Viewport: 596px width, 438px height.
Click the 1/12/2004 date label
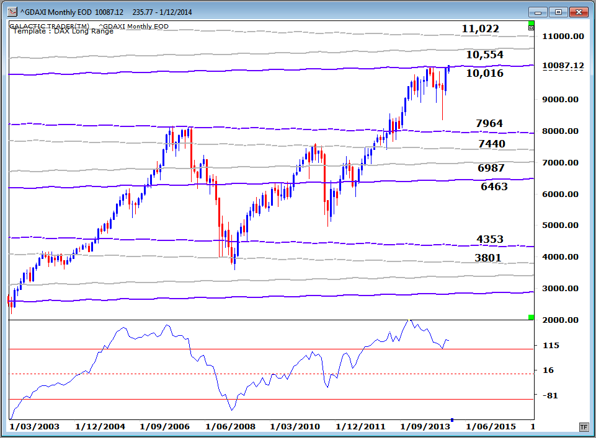[100, 427]
